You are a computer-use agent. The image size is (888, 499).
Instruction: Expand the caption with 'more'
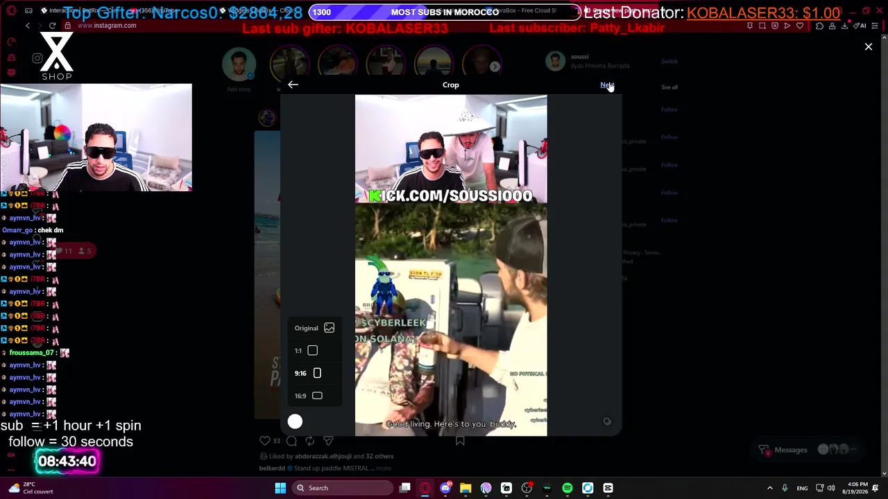click(383, 469)
